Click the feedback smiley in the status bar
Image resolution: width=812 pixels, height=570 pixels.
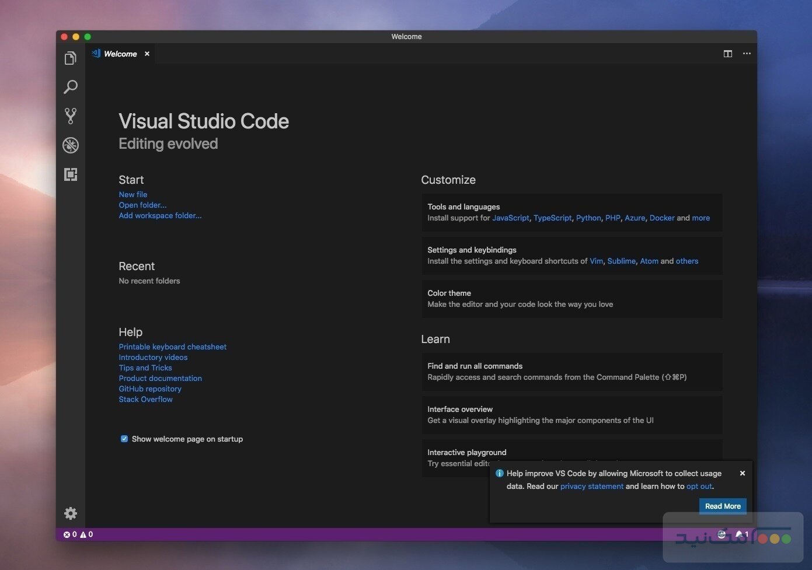tap(721, 534)
